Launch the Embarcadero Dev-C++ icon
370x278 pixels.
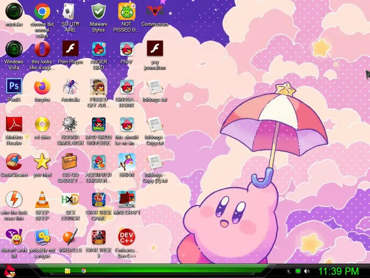pos(127,237)
